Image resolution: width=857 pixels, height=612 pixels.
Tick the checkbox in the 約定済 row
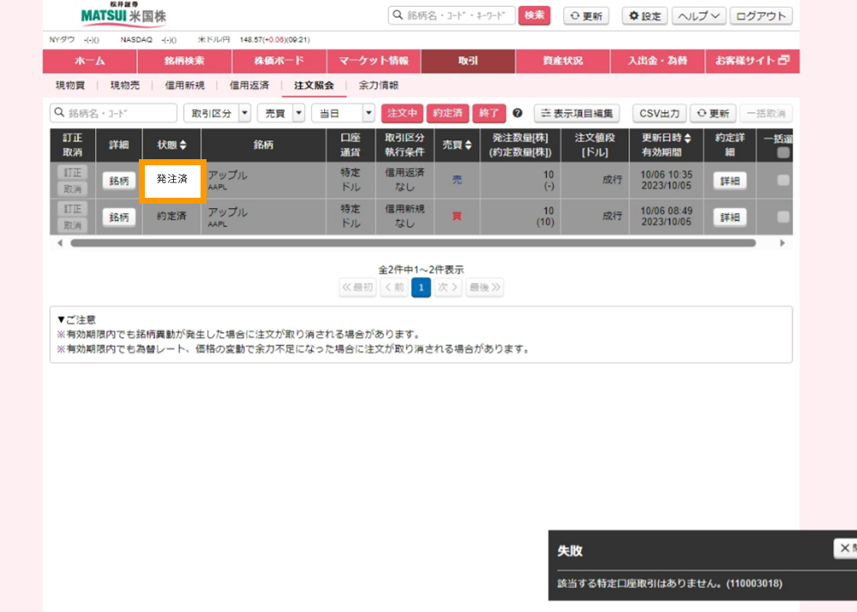pyautogui.click(x=782, y=217)
